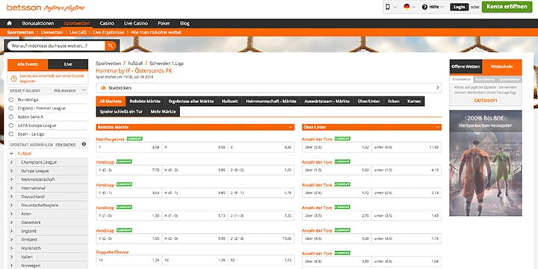Toggle the Alle Events view button
Viewport: 538px width, 269px height.
coord(28,64)
